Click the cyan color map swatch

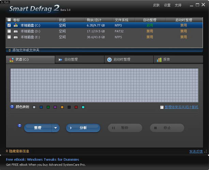point(83,107)
